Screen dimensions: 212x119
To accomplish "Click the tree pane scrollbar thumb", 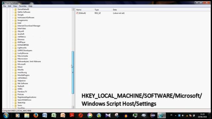I will point(73,72).
